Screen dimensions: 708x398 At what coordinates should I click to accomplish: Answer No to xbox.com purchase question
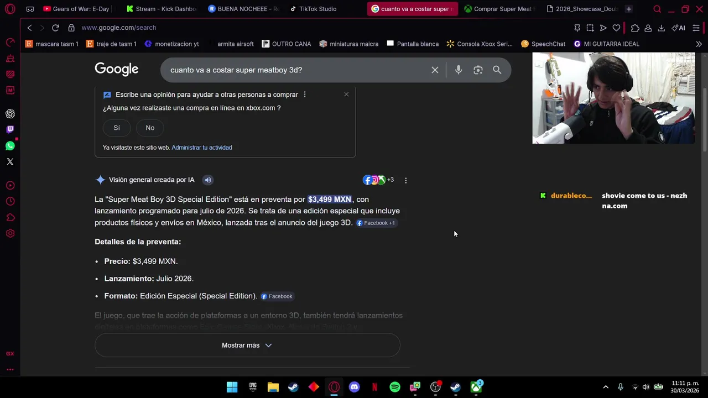(x=150, y=128)
